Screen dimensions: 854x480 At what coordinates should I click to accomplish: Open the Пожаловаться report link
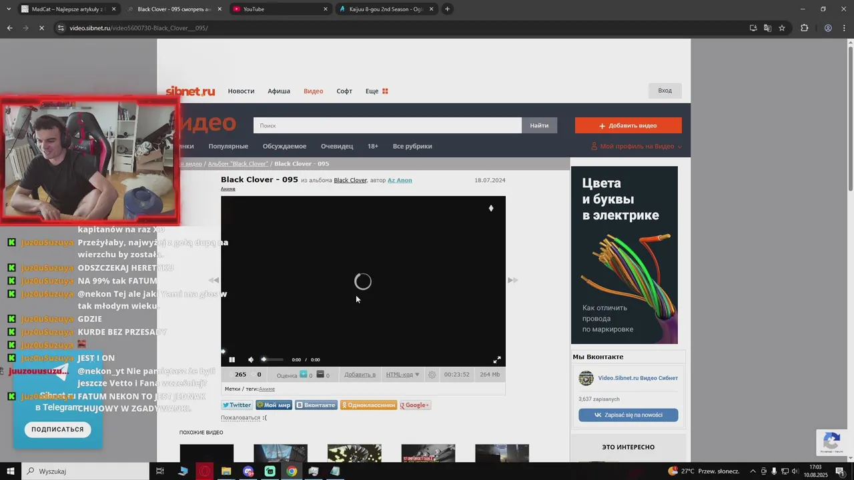(x=240, y=417)
